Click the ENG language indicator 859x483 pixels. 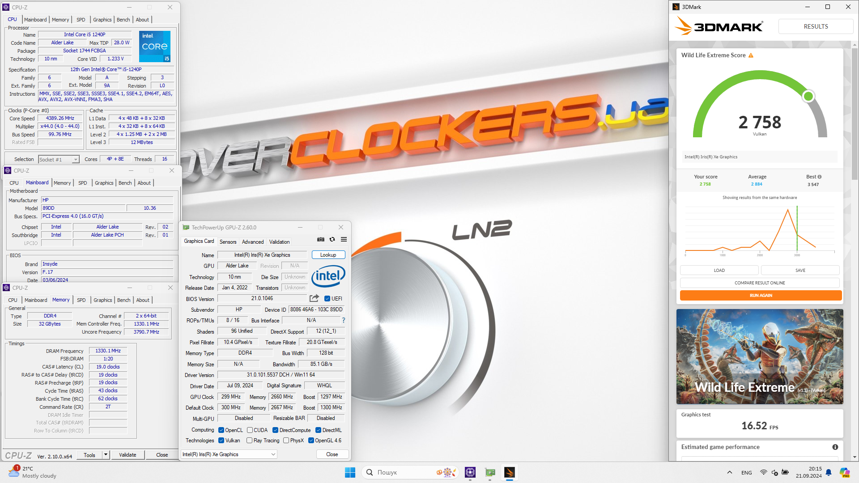pos(747,473)
